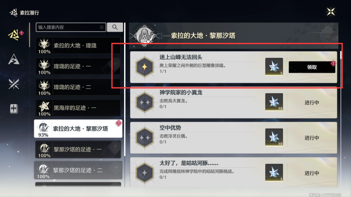The width and height of the screenshot is (351, 197).
Task: Click the reward icon for 神学院家的小翼龙
Action: [x=274, y=102]
